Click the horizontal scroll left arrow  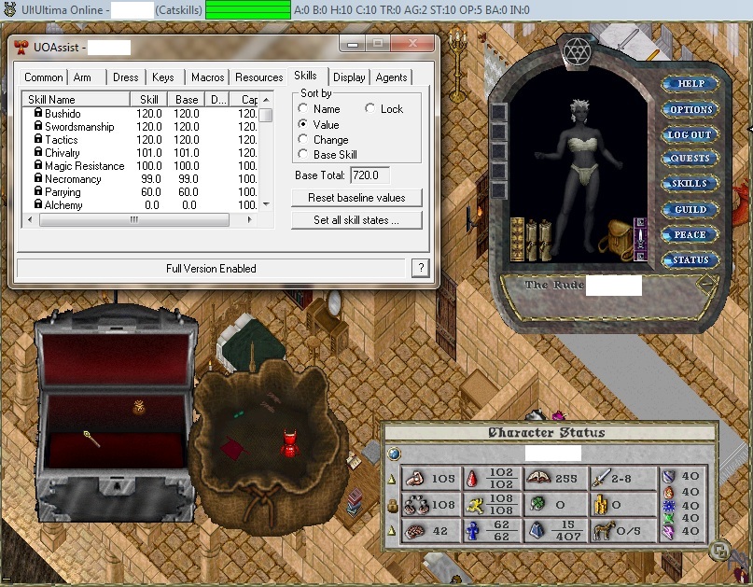[30, 219]
